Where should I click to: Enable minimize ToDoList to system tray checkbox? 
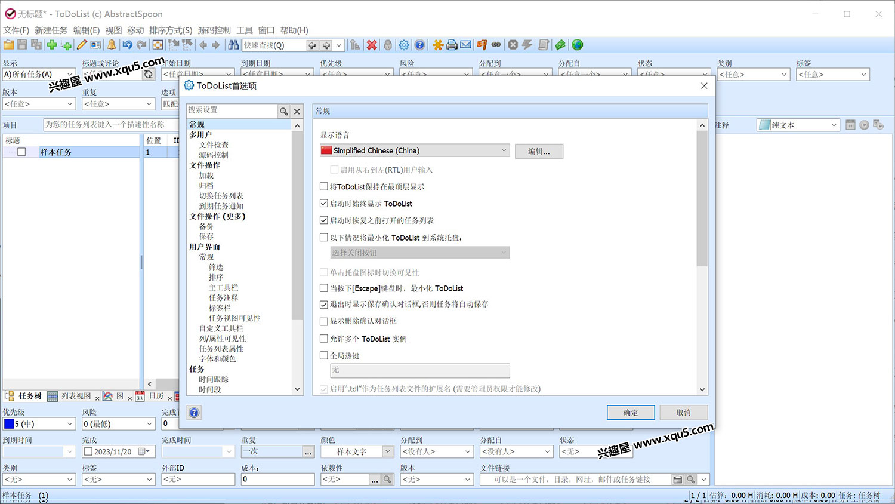[324, 238]
